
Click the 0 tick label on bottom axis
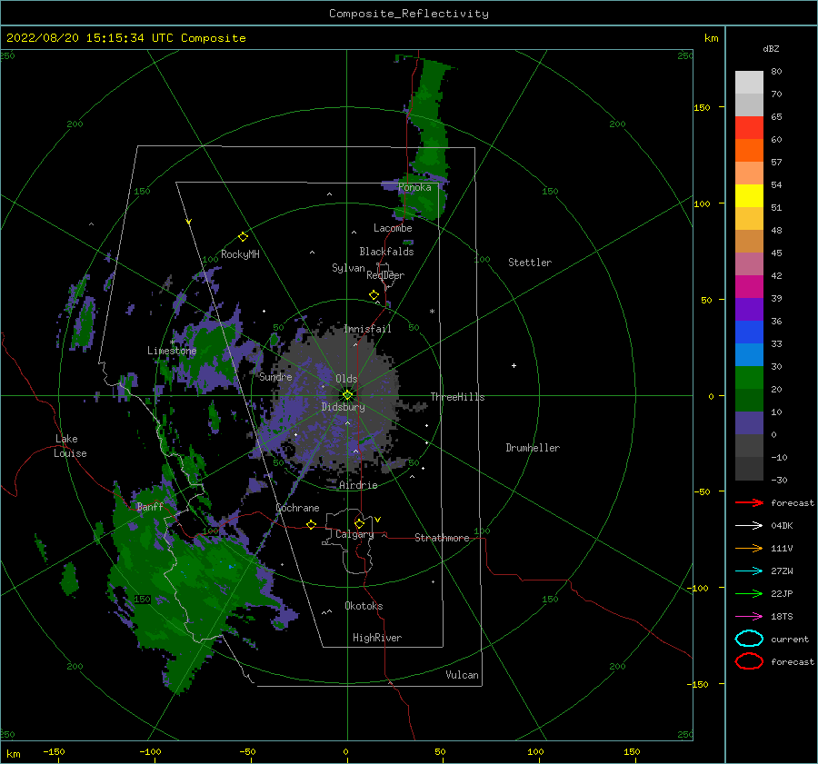346,752
